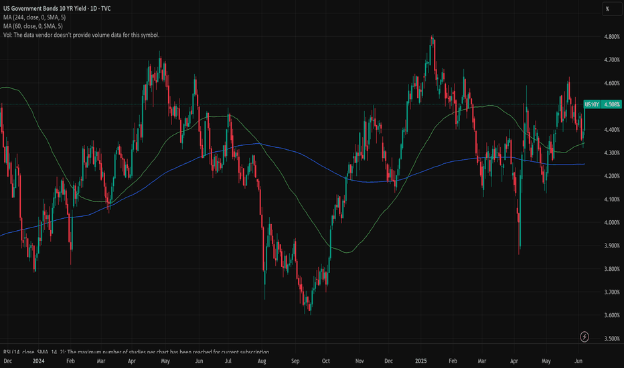The height and width of the screenshot is (368, 624).
Task: Click the 4.100% price axis label
Action: click(x=612, y=199)
